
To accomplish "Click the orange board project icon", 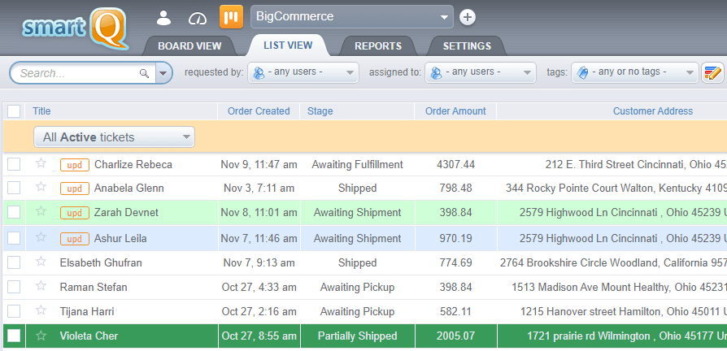I will pos(232,17).
